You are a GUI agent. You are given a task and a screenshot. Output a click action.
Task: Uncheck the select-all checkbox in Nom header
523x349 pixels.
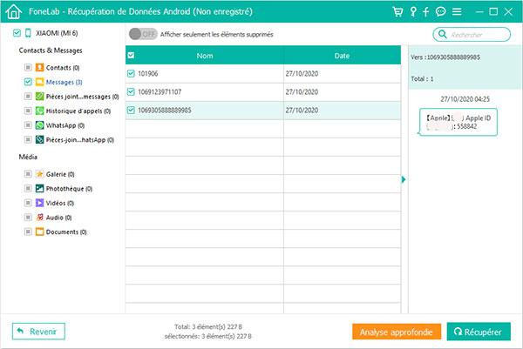(x=132, y=56)
